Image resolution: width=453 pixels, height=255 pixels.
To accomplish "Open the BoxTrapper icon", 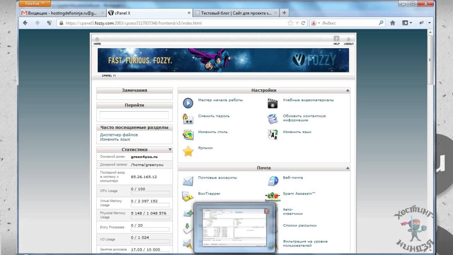I will tap(188, 197).
